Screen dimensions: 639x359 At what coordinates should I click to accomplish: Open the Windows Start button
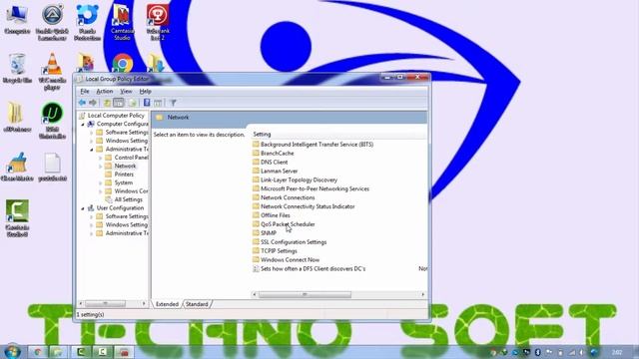(x=12, y=351)
